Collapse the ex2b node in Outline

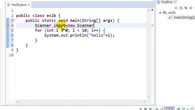pos(160,13)
